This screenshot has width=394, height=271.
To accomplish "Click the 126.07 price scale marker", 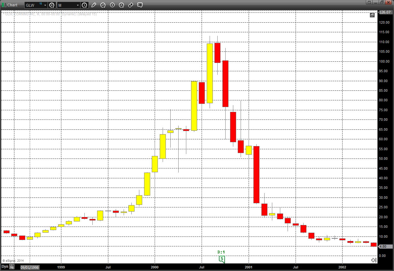I will click(x=384, y=12).
